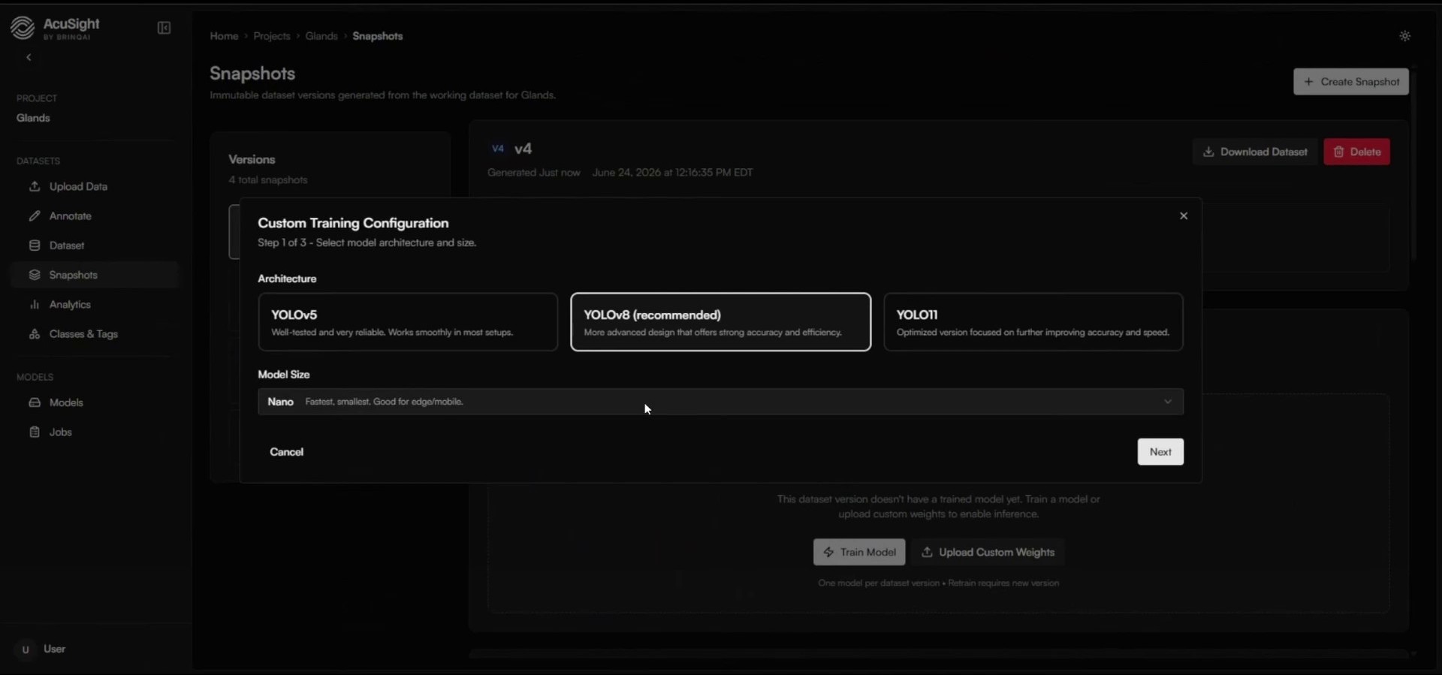Navigate to Glands breadcrumb
The image size is (1442, 675).
click(x=321, y=36)
